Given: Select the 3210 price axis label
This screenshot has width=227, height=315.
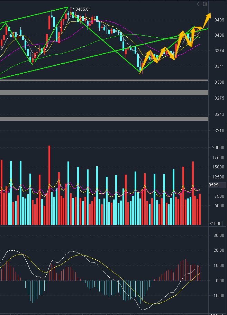Looking at the screenshot, I should pos(219,131).
